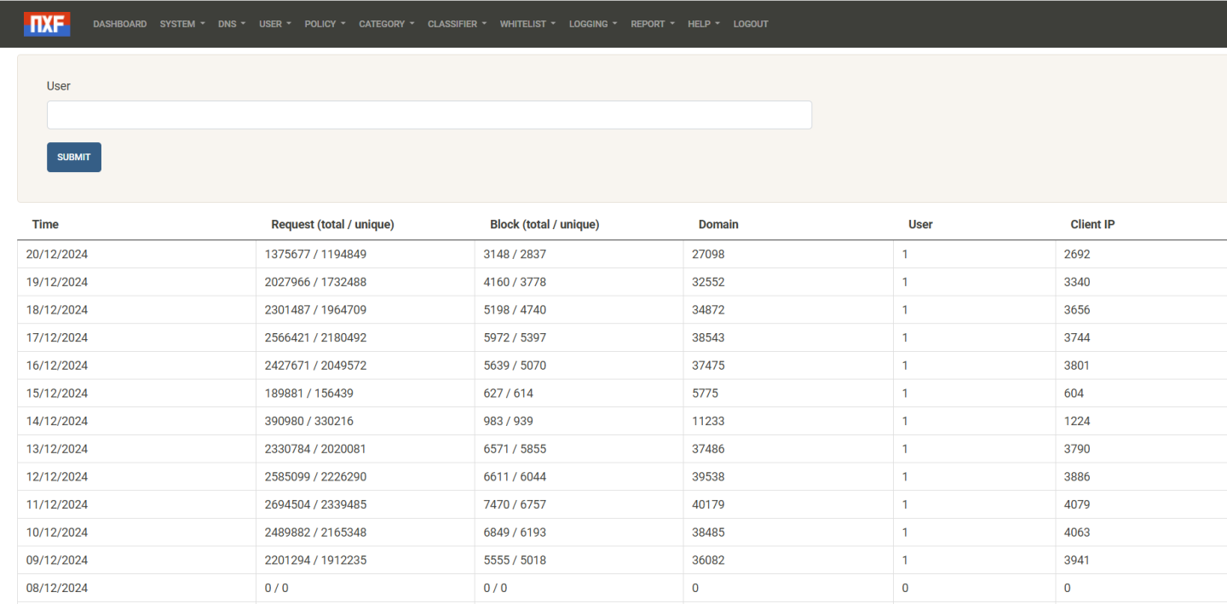This screenshot has width=1227, height=604.
Task: Select the 20/12/2024 table row date
Action: pos(57,254)
